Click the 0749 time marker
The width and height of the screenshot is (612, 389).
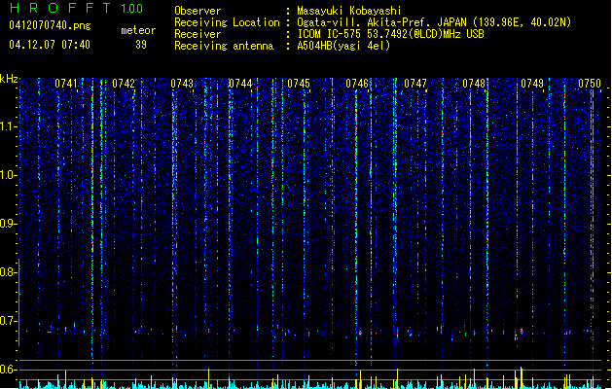(532, 84)
